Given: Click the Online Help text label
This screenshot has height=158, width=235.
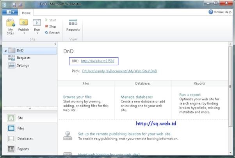Looking at the screenshot, I should pyautogui.click(x=223, y=12).
